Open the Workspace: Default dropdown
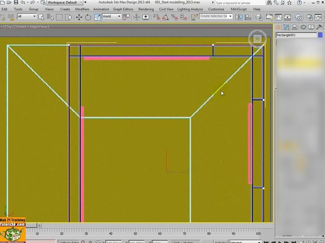This screenshot has width=325, height=243. point(64,3)
